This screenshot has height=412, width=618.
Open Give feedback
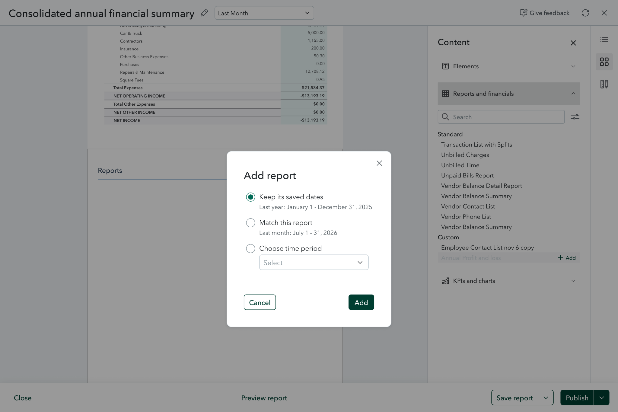[x=544, y=13]
